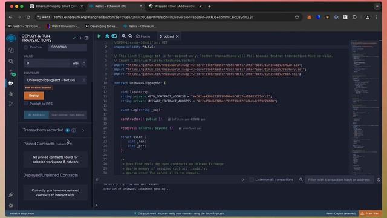Image resolution: width=387 pixels, height=218 pixels.
Task: Open the Home editor tab
Action: [x=143, y=36]
